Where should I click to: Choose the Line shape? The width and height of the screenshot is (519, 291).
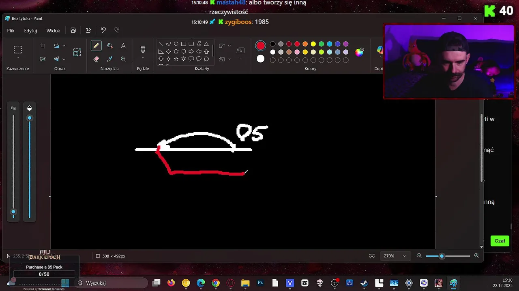[161, 44]
